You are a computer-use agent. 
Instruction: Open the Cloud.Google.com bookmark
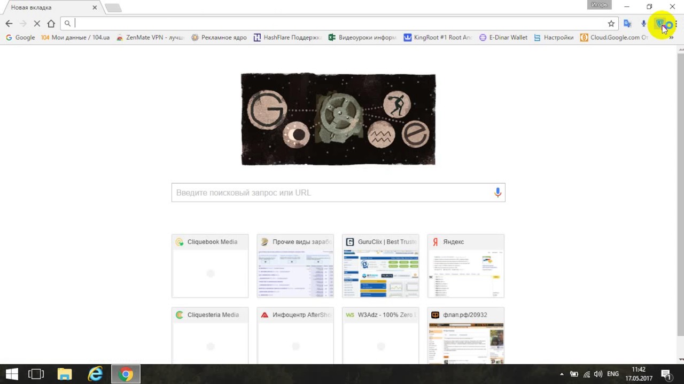[615, 38]
